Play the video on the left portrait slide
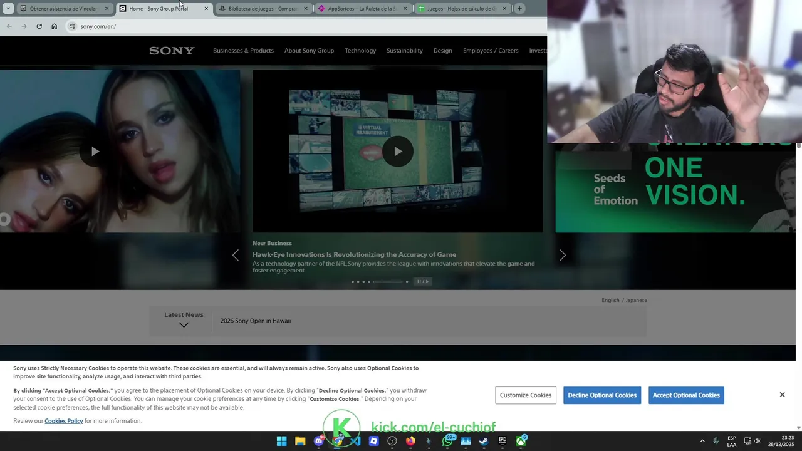 point(95,151)
